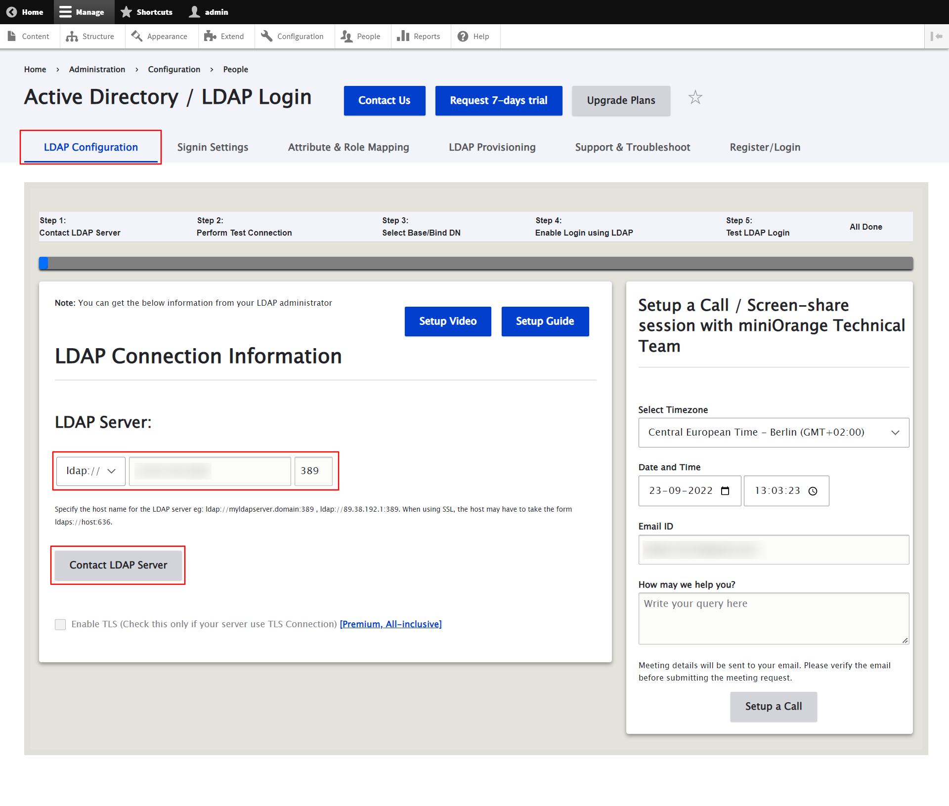
Task: Switch to Signin Settings tab
Action: 212,147
